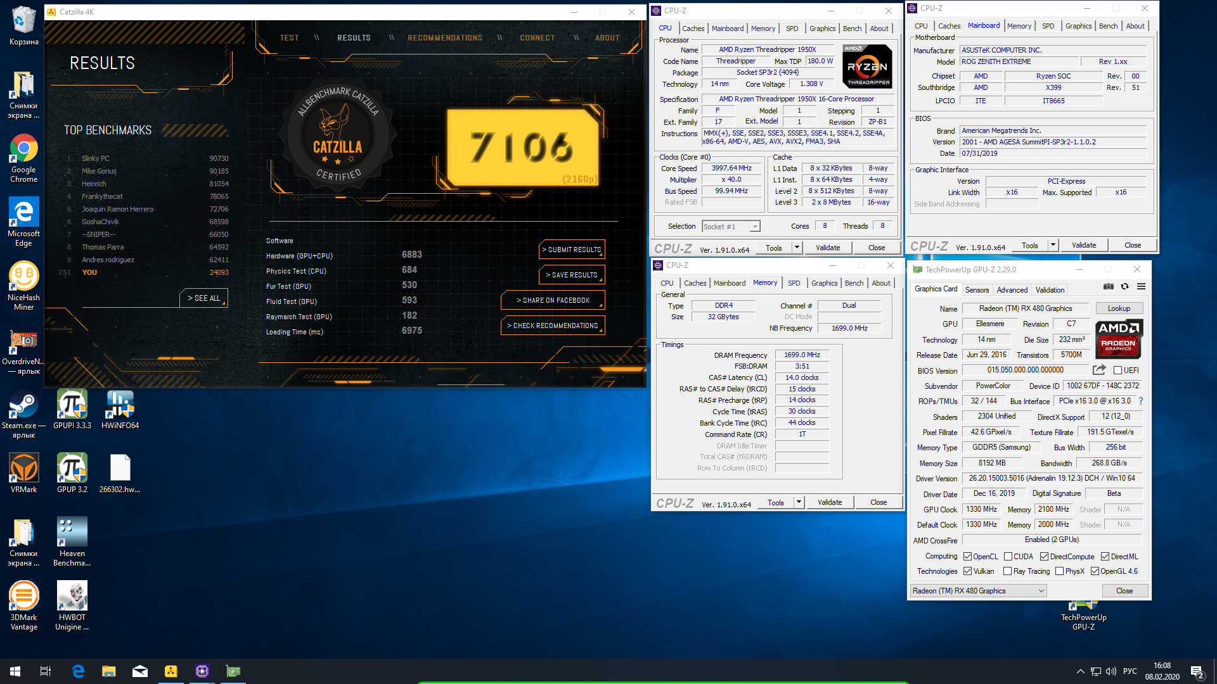Toggle DirectML checkbox

tap(1105, 557)
